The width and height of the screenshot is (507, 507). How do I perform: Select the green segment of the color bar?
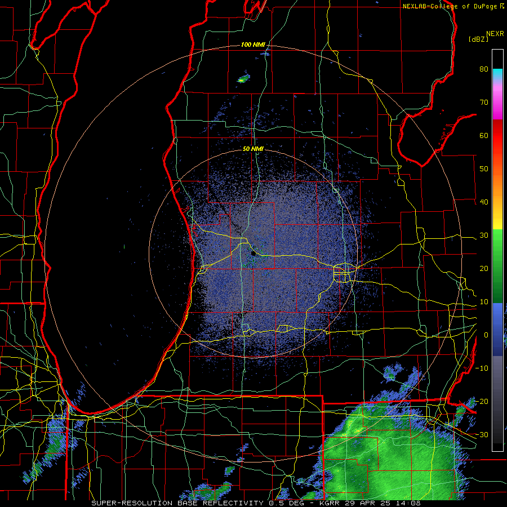(x=497, y=266)
